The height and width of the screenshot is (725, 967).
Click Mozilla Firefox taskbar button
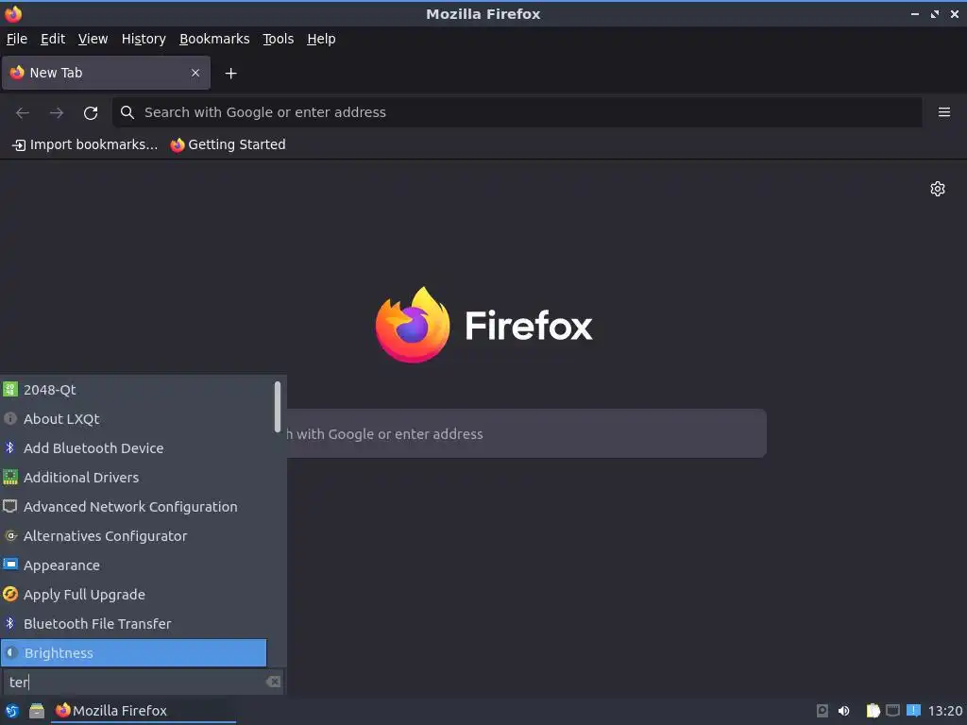144,711
